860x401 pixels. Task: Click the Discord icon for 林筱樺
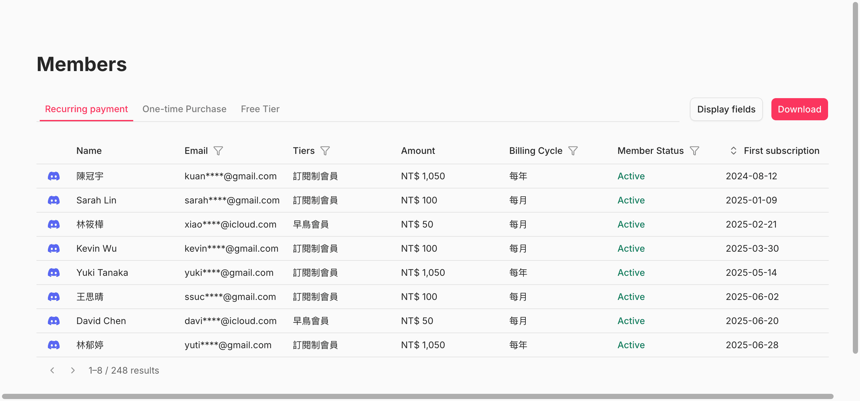pyautogui.click(x=53, y=224)
